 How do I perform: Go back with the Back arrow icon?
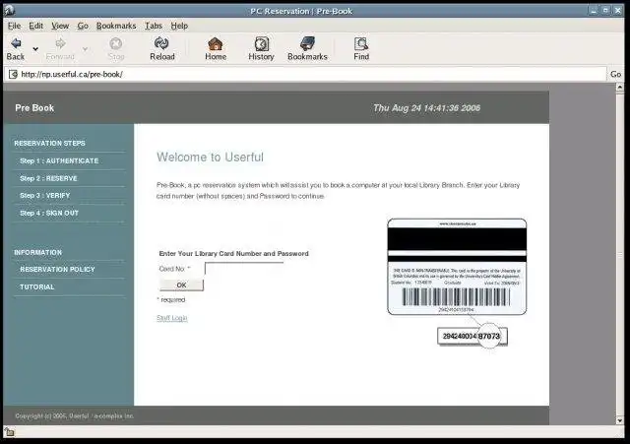16,43
